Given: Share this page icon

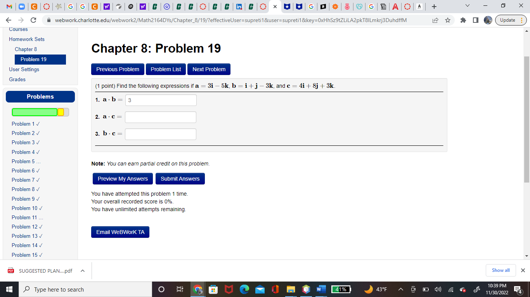Looking at the screenshot, I should click(x=435, y=20).
